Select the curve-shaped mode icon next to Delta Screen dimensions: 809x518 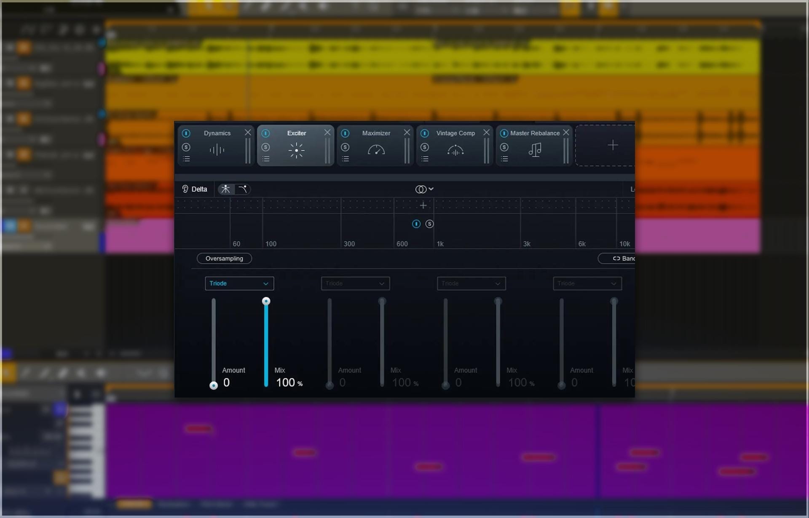(243, 189)
